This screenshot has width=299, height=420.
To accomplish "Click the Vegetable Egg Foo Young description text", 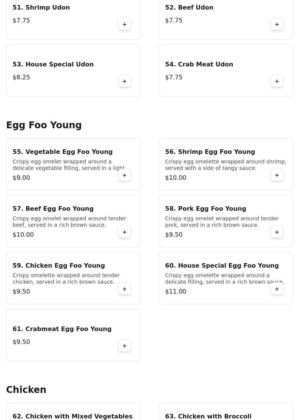I will (x=69, y=165).
